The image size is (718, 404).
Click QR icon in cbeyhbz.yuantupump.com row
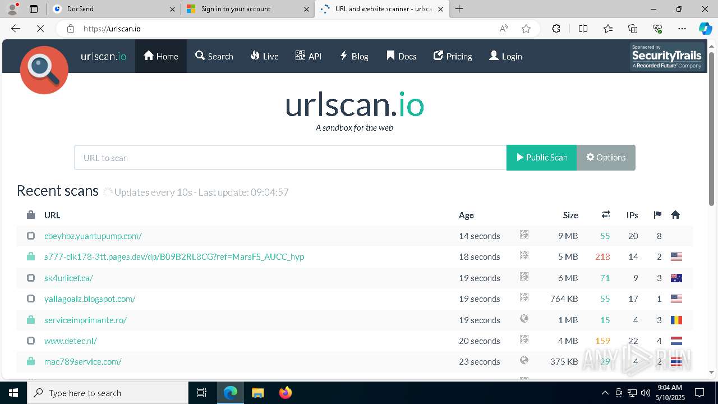[524, 235]
